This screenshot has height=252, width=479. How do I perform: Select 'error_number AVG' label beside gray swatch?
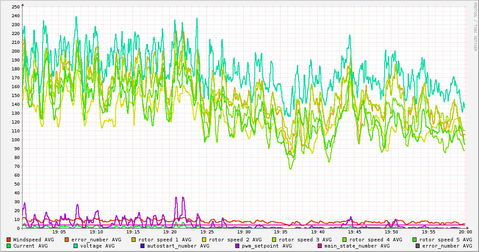coord(447,246)
